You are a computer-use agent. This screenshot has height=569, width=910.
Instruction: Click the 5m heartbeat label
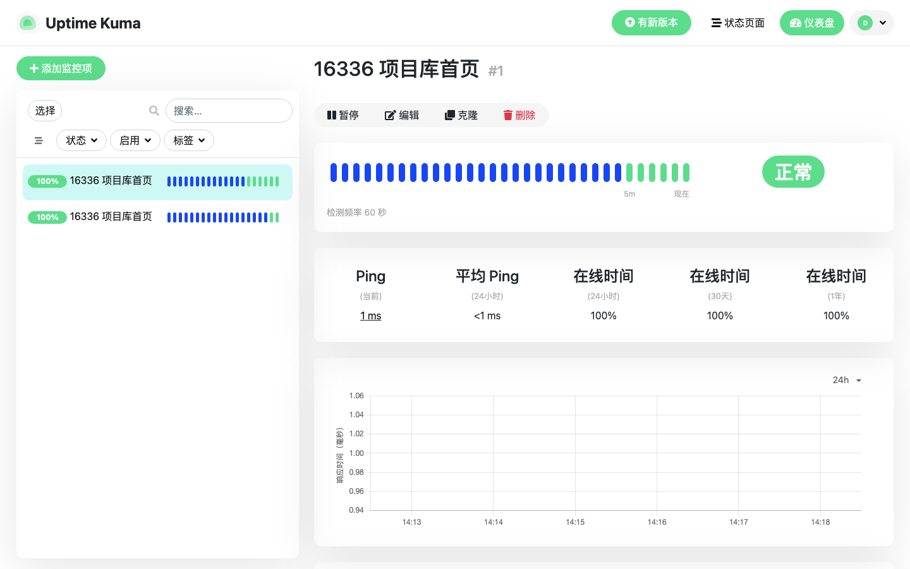coord(629,194)
